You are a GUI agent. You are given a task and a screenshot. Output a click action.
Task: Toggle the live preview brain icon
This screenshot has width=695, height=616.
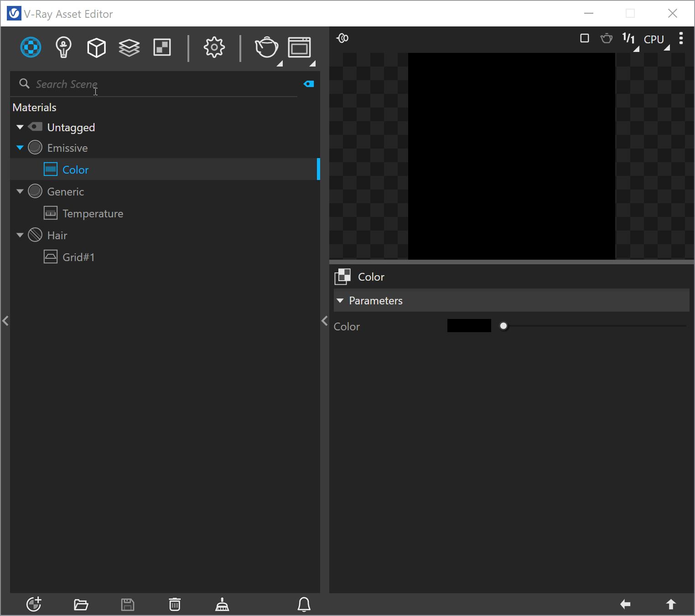(342, 38)
